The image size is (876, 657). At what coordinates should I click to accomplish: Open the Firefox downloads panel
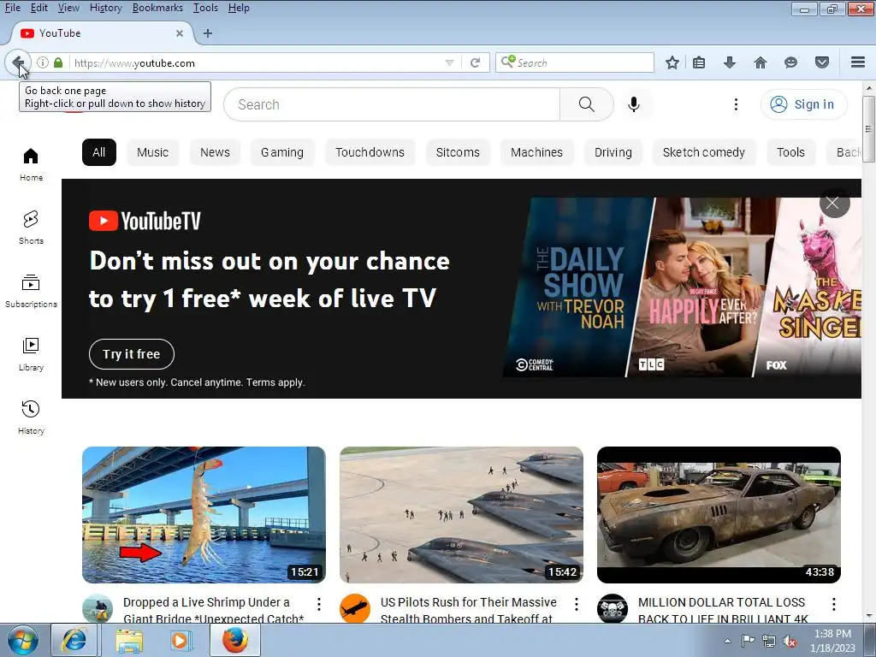pos(729,62)
